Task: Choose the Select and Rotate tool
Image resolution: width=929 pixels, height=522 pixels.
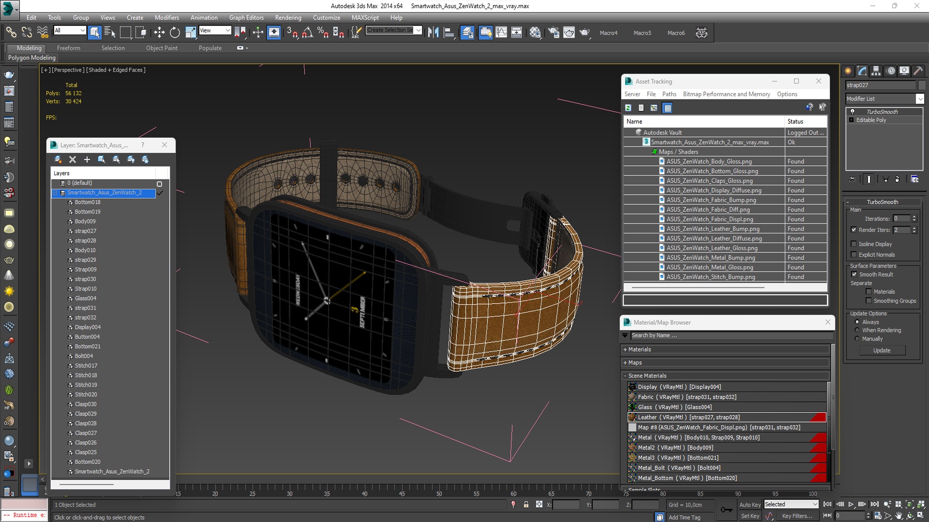Action: pos(175,32)
